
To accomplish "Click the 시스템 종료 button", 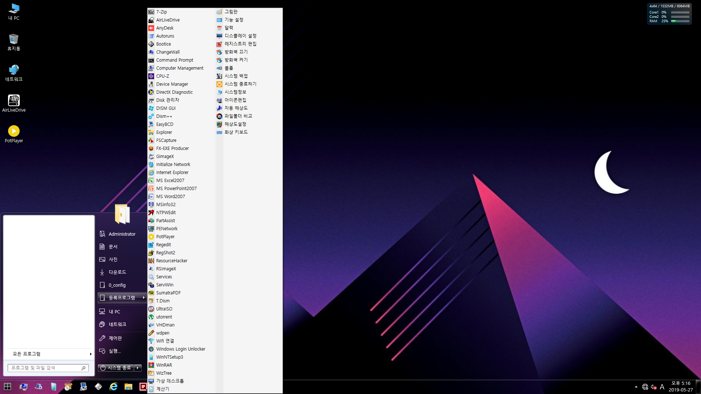I will tap(116, 368).
